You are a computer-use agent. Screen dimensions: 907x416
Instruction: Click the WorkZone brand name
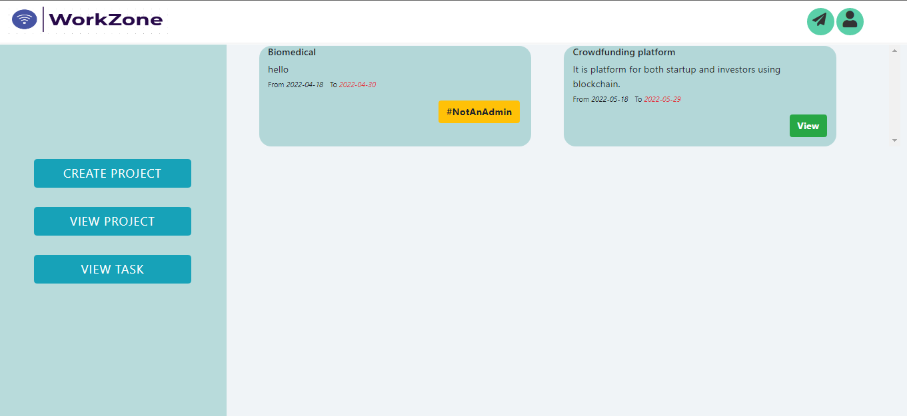(108, 20)
